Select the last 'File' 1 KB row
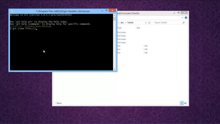220x124 pixels. click(132, 53)
